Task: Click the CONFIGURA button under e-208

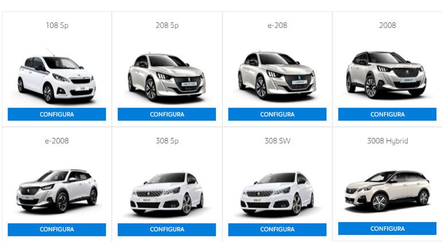Action: click(x=277, y=115)
